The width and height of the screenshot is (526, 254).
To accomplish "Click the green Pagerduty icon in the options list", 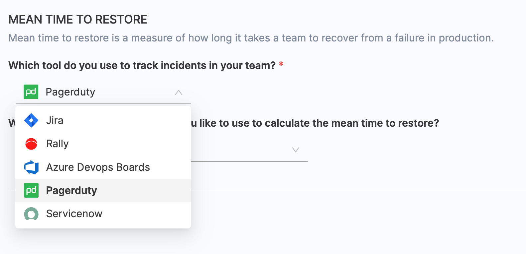I will click(x=31, y=190).
